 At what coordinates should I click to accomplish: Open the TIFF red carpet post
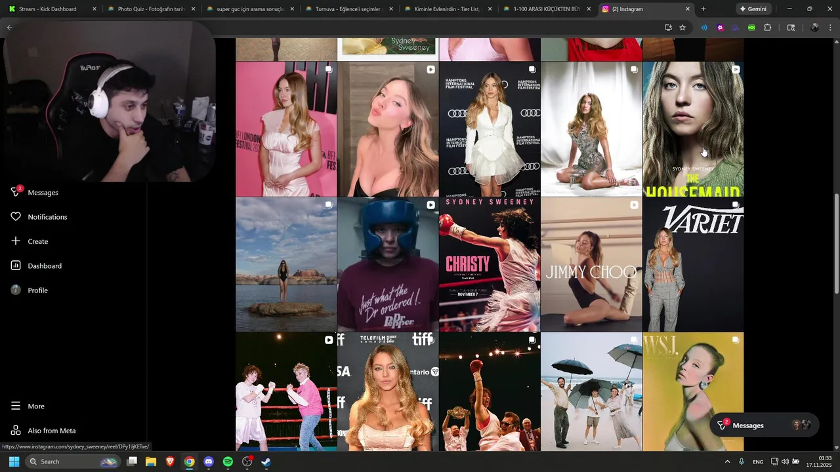tap(388, 392)
